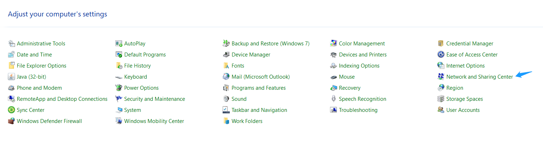
Task: Click the Security and Maintenance link
Action: 155,99
